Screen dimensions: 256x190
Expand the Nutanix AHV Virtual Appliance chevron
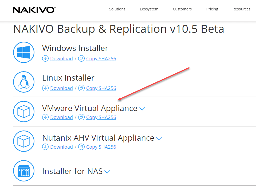[x=159, y=138]
